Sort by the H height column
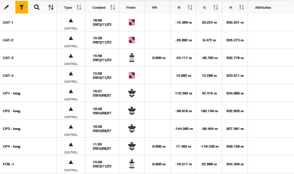The width and height of the screenshot is (294, 174). (x=241, y=7)
